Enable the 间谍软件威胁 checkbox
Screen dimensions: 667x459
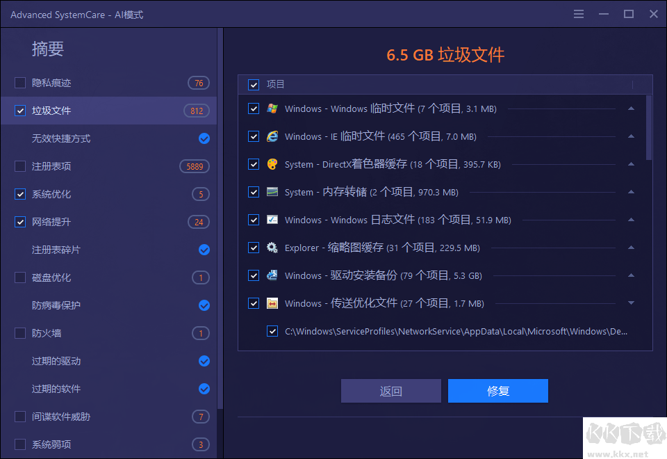click(20, 417)
